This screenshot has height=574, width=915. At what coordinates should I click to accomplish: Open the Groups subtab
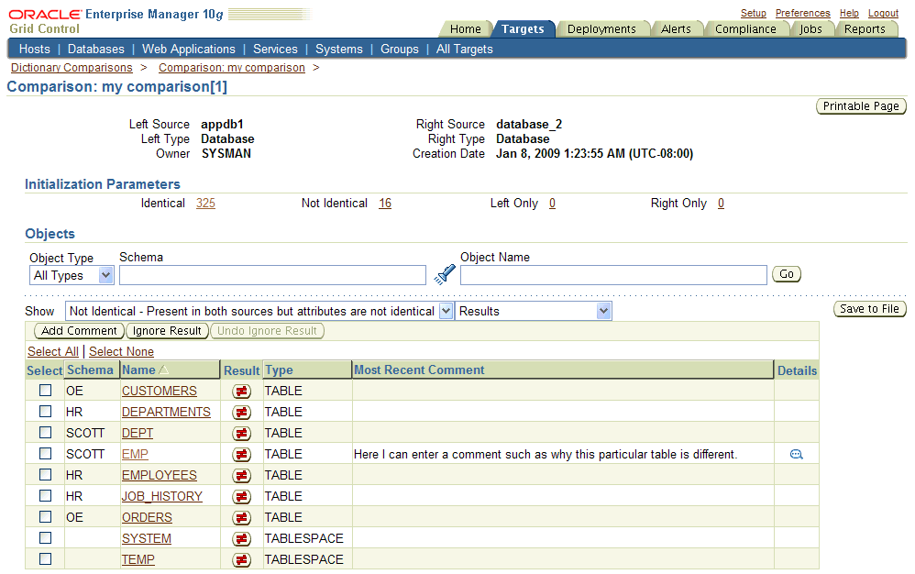[400, 49]
